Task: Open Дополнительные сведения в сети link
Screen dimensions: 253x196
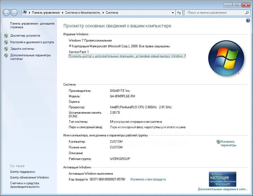Action: click(223, 189)
